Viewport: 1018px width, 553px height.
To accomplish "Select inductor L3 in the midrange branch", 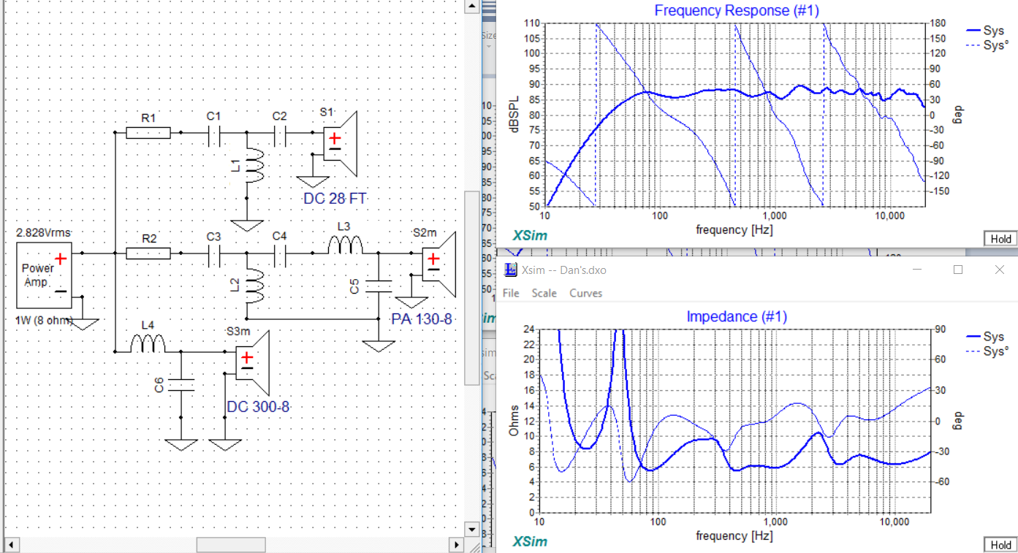I will click(x=345, y=247).
